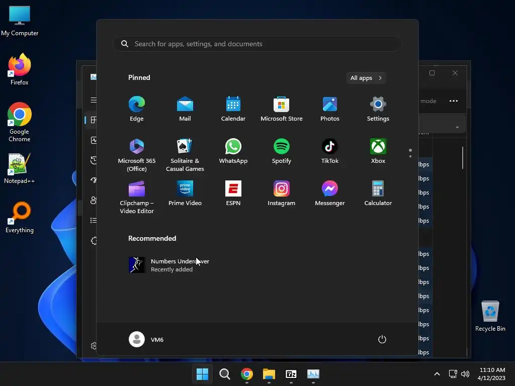The width and height of the screenshot is (515, 386).
Task: Open the clock showing 11:10 AM
Action: pos(491,374)
